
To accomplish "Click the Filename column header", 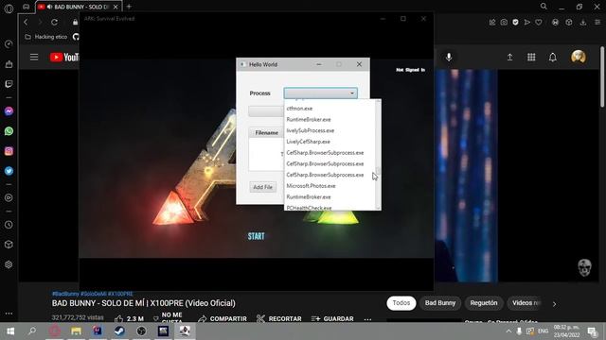I will 267,132.
